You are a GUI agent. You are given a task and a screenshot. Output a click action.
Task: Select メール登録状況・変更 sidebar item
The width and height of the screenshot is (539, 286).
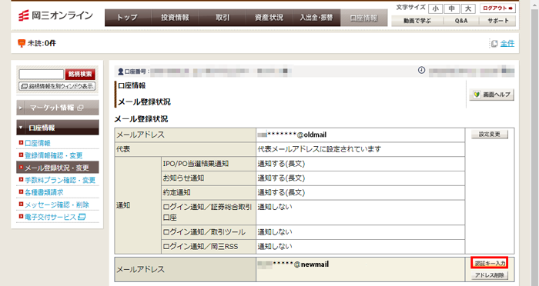[x=58, y=168]
